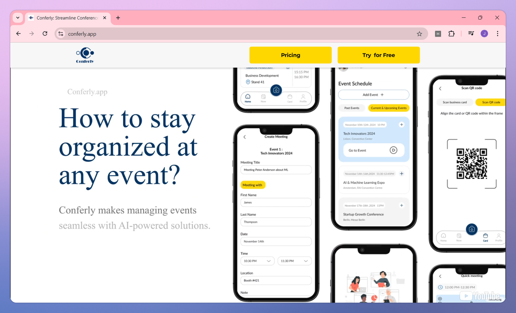516x313 pixels.
Task: Select the yellow Scan QR code tab
Action: tap(491, 102)
